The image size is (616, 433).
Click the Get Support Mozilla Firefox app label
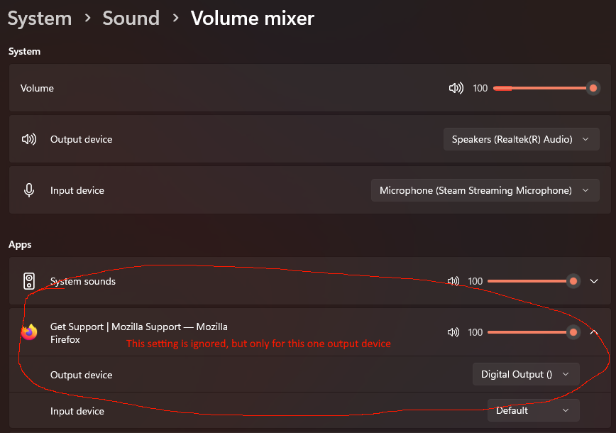click(139, 332)
